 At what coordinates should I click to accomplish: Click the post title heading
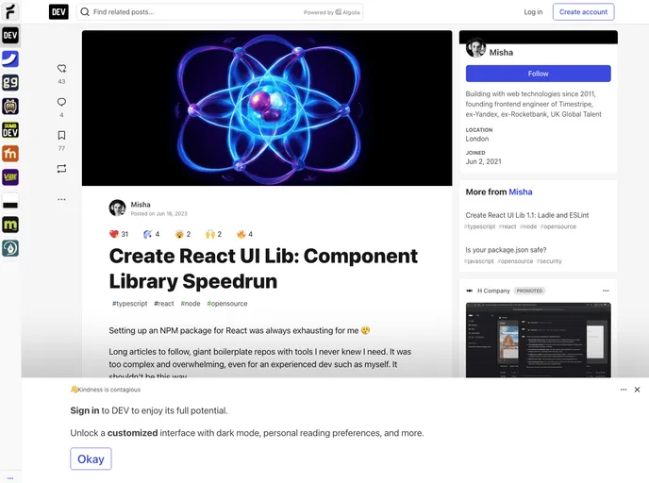263,269
